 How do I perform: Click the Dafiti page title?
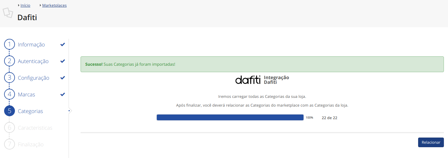click(x=27, y=18)
